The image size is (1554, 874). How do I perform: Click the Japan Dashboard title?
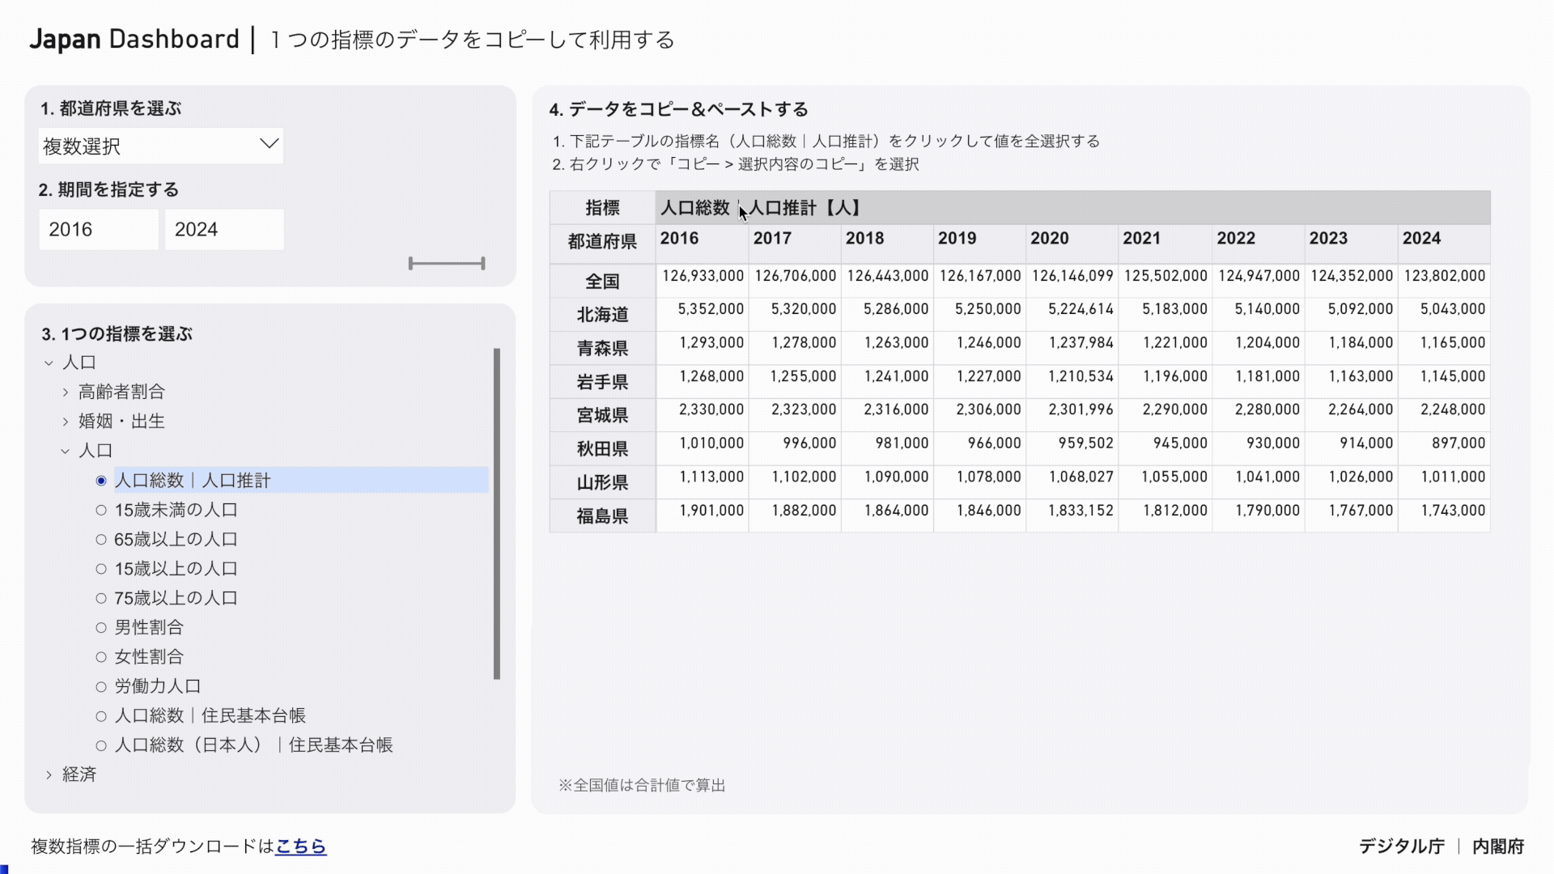click(x=134, y=40)
